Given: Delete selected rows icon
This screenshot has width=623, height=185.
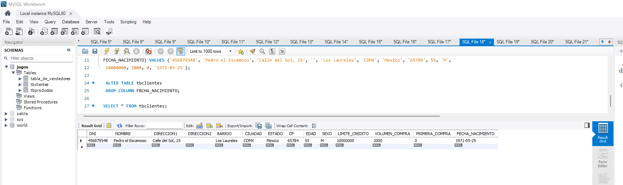Looking at the screenshot, I should (219, 126).
